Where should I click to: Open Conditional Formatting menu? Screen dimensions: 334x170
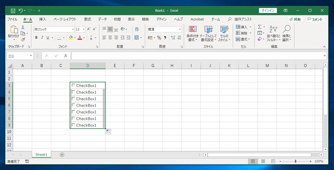point(193,34)
